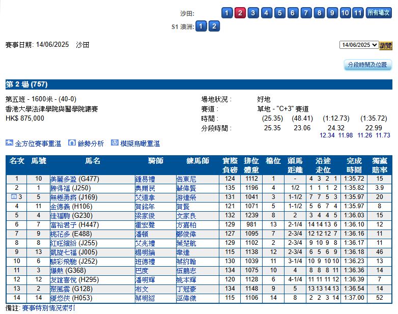Click finish time 1:35.72 of winner
Viewport: 398px width, 314px height.
pos(354,179)
